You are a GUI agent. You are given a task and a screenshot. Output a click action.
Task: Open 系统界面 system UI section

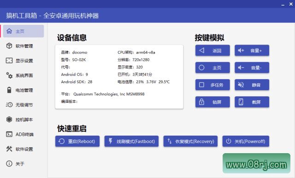(24, 75)
